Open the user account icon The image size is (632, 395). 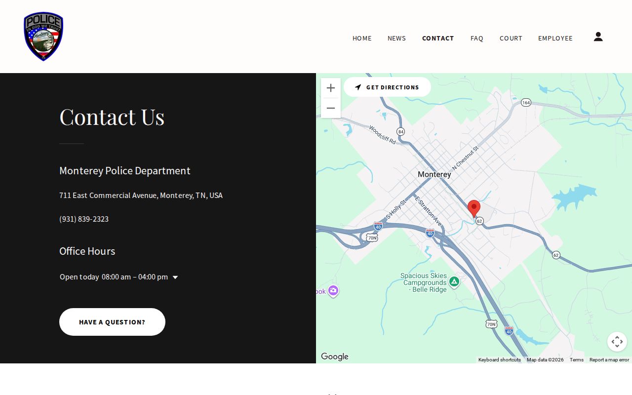click(x=598, y=37)
